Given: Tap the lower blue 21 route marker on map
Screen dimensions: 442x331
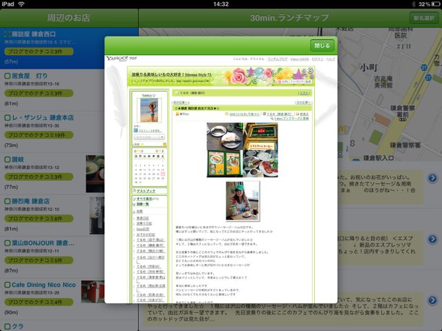Looking at the screenshot, I should pos(428,77).
